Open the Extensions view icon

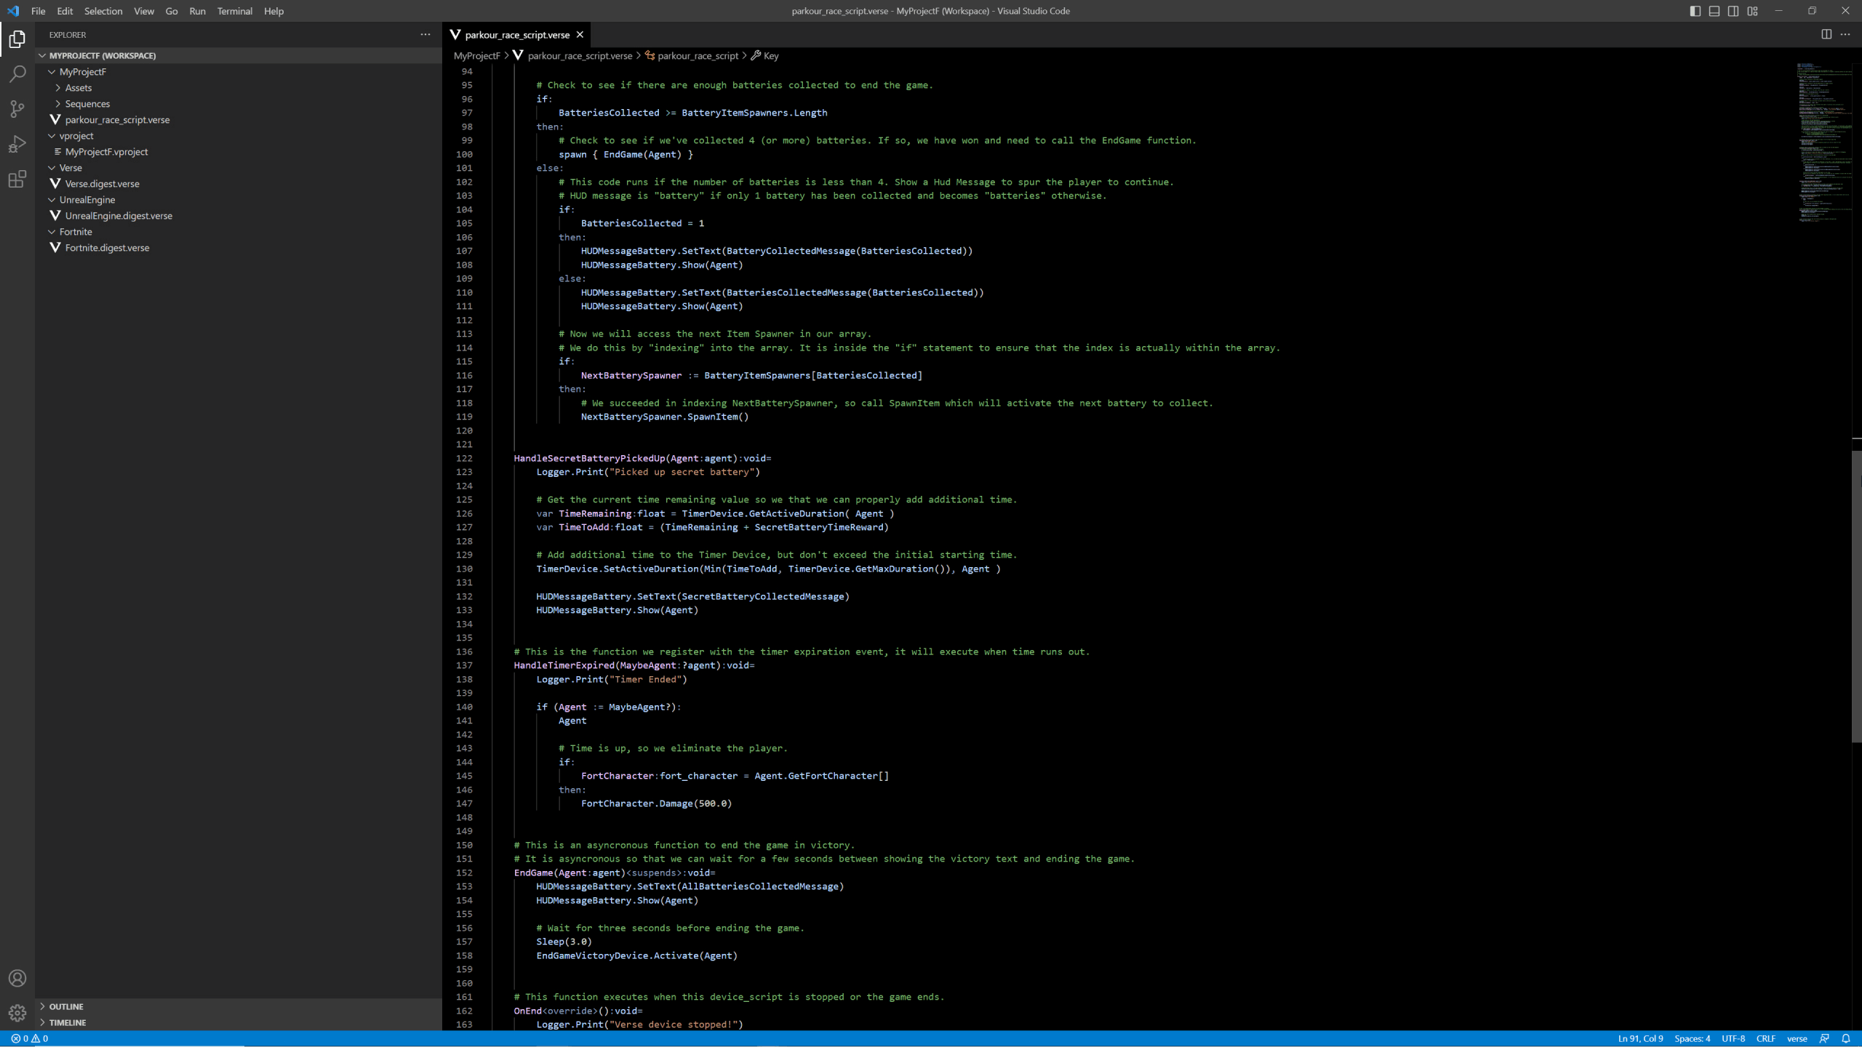click(17, 179)
